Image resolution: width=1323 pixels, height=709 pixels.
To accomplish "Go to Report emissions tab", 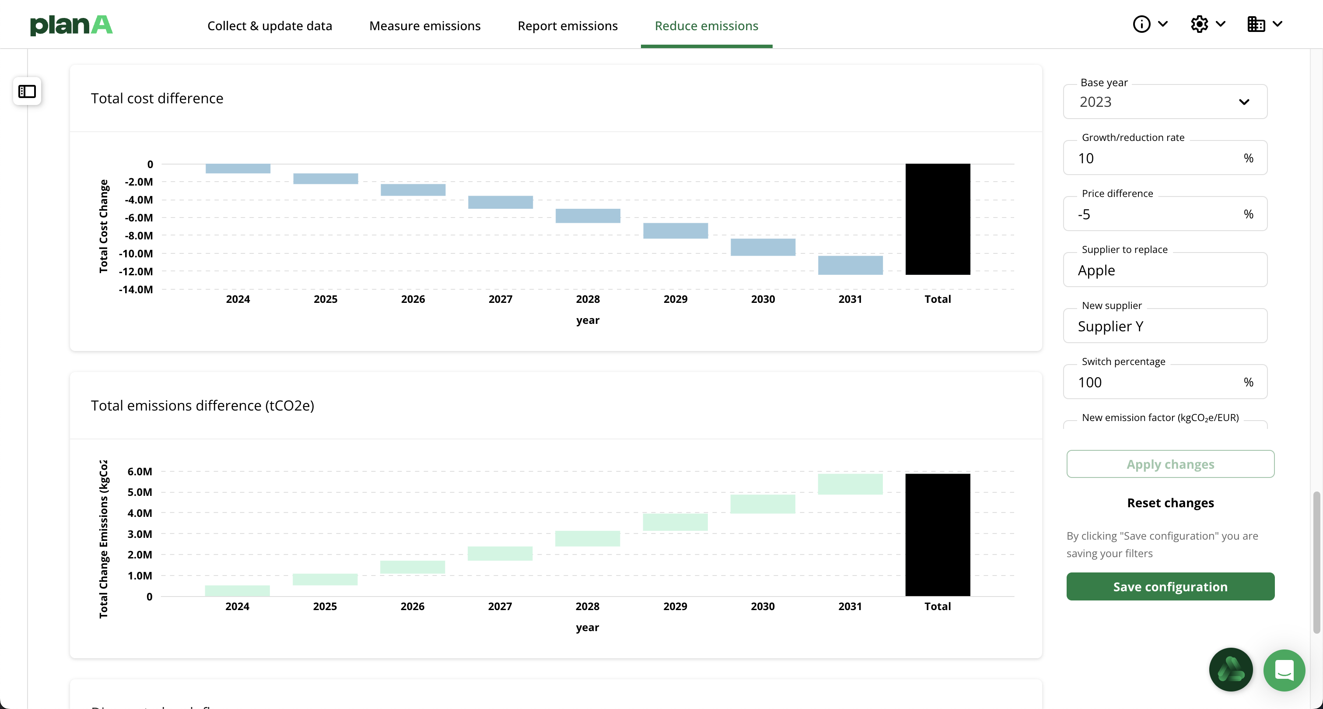I will 567,26.
